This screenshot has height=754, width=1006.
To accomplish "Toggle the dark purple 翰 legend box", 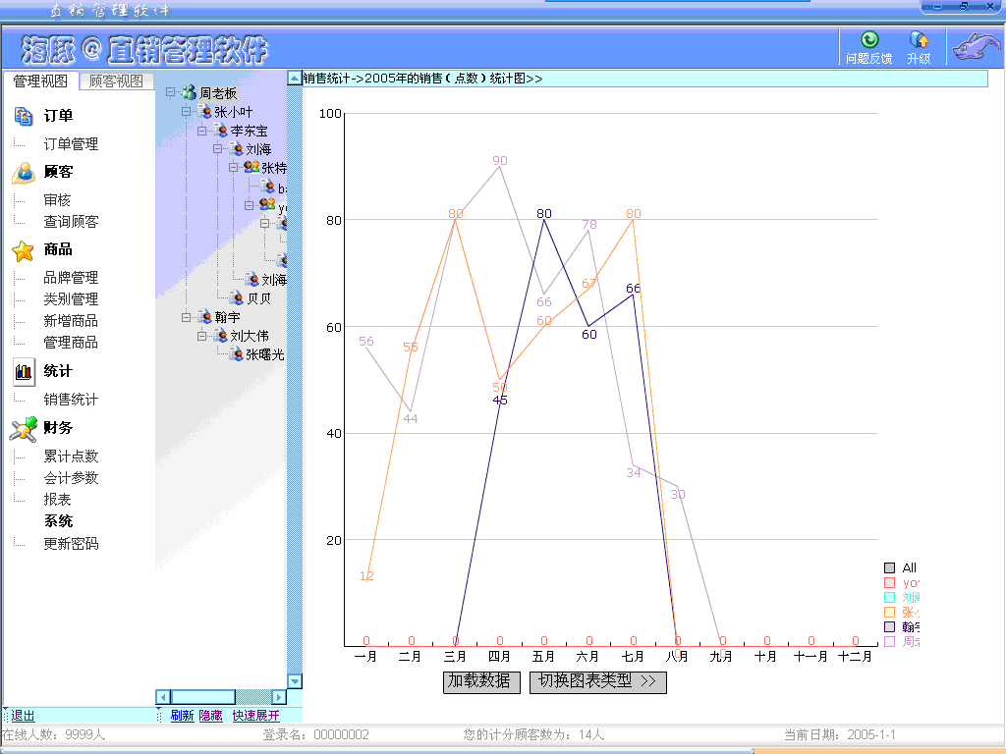I will point(889,627).
